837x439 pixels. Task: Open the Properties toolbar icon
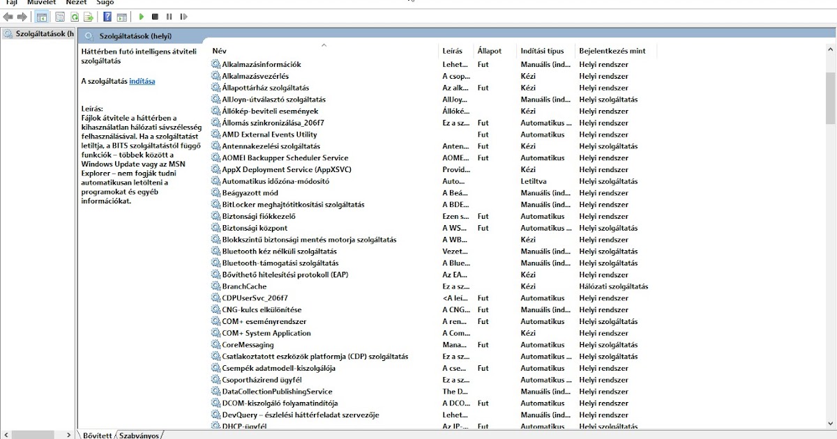click(x=60, y=17)
